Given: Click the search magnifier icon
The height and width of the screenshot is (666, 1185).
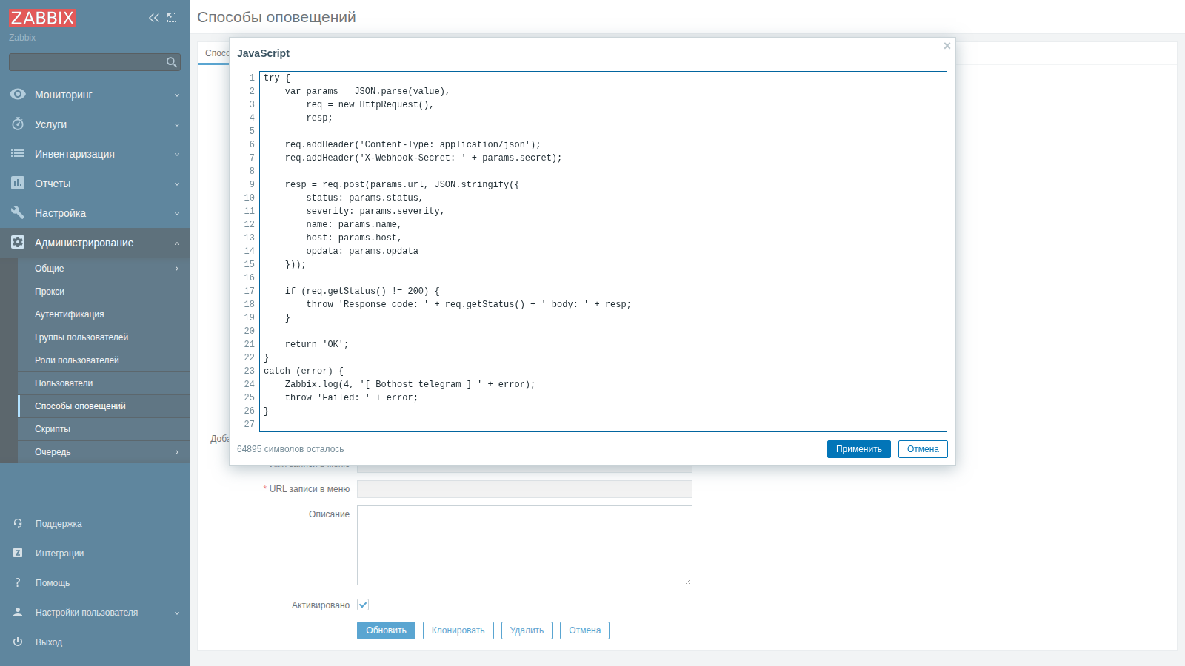Looking at the screenshot, I should tap(172, 62).
